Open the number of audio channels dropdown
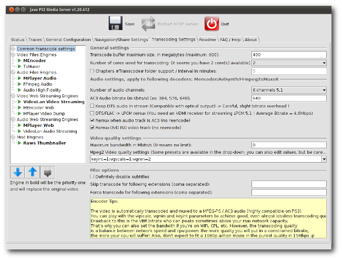342x260 pixels. pos(324,90)
